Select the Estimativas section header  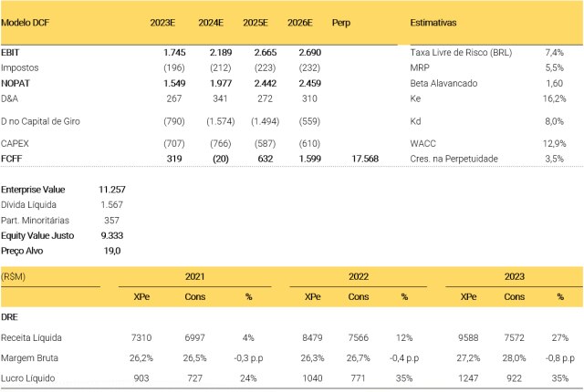click(x=433, y=21)
